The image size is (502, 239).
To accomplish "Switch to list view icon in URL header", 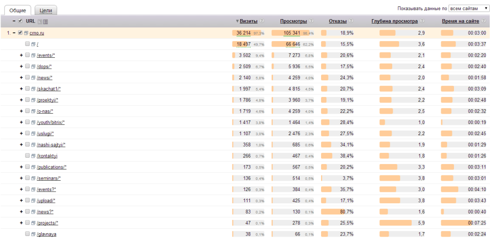I will tap(46, 22).
